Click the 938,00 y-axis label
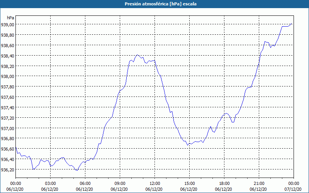This screenshot has width=309, height=193. [x=7, y=76]
